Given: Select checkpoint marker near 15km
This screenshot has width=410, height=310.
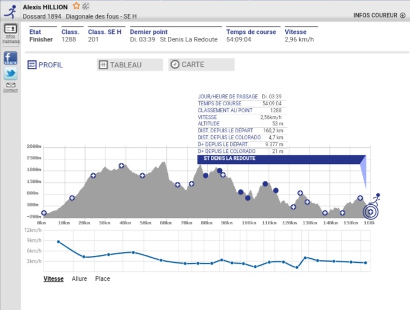Looking at the screenshot, I should coord(72,198).
